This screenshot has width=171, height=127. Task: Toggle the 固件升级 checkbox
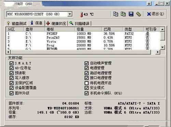[x=12, y=93]
